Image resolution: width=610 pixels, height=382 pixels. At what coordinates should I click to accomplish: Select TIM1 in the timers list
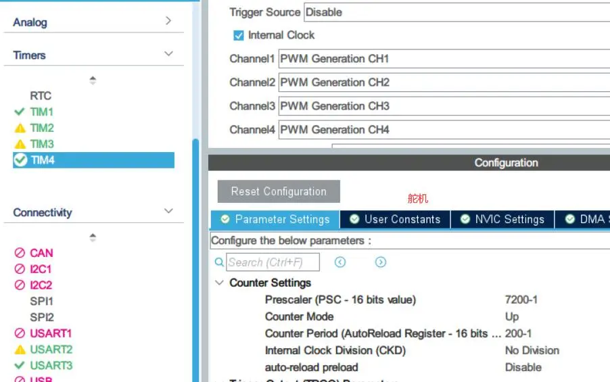click(x=41, y=112)
